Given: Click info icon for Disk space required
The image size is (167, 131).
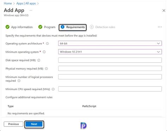Looking at the screenshot, I should pos(39,60).
